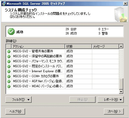
Task: Click the success icon beside MDAC バージョン row
Action: 9,86
